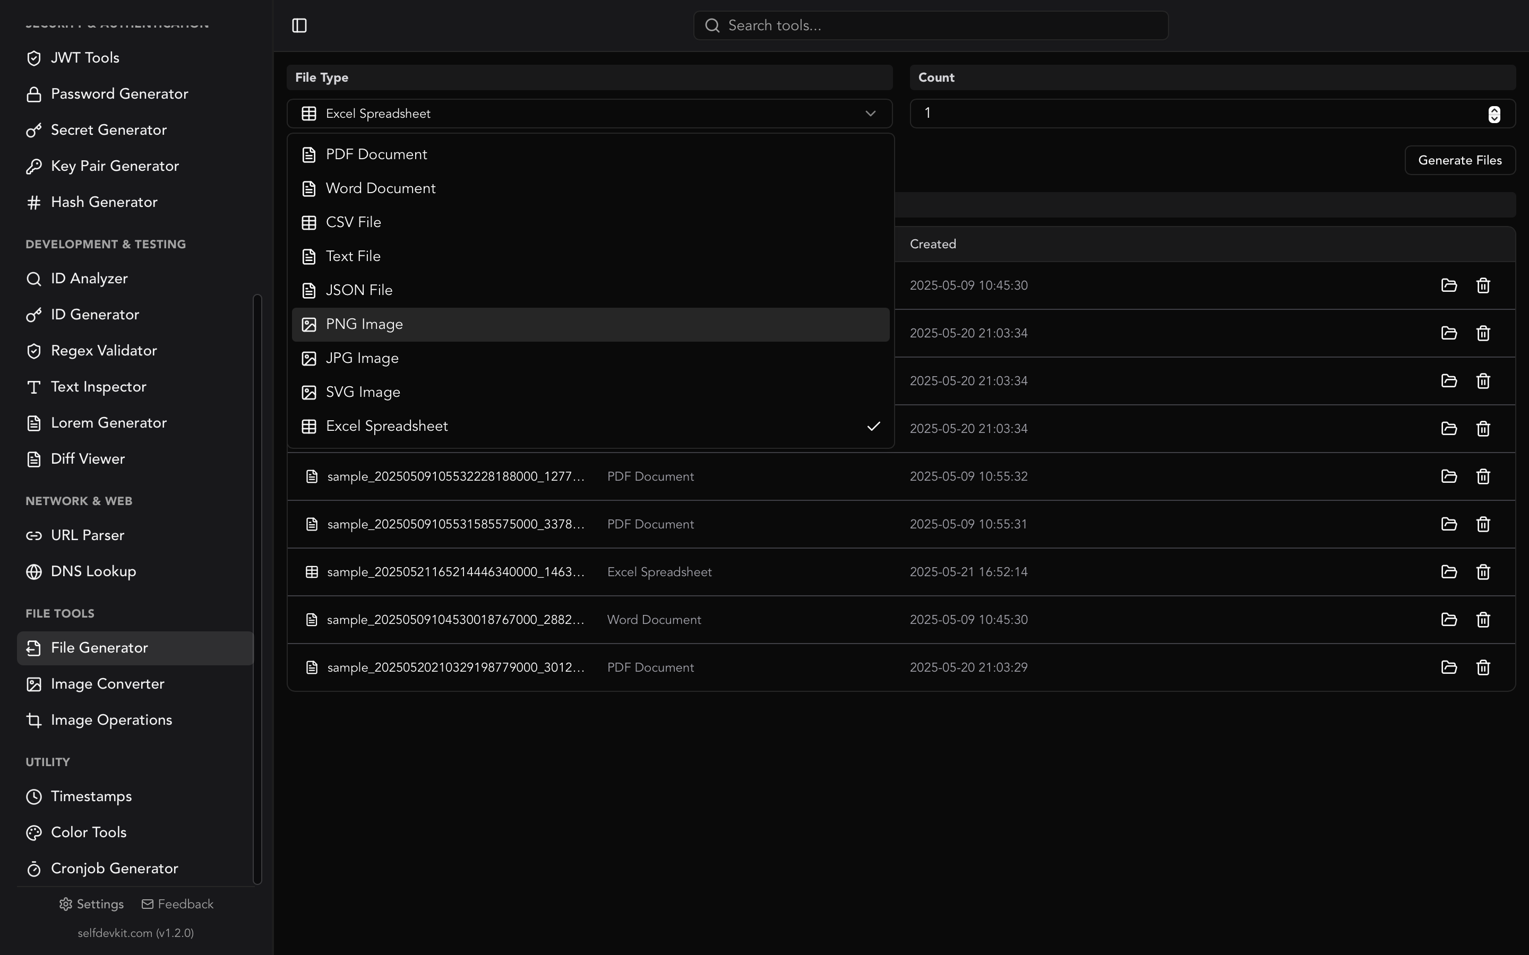This screenshot has height=955, width=1529.
Task: Open folder for the 10:55:32 PDF file
Action: (1449, 476)
